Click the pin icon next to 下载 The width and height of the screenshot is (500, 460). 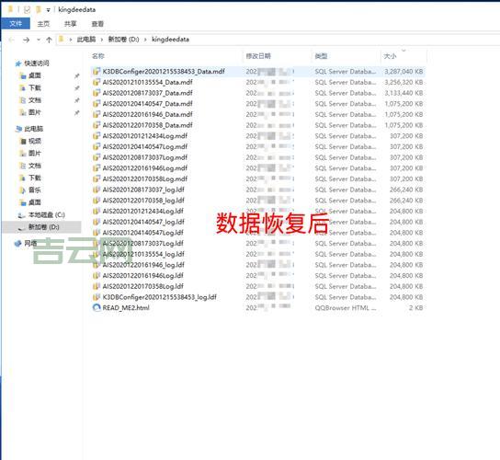coord(77,88)
